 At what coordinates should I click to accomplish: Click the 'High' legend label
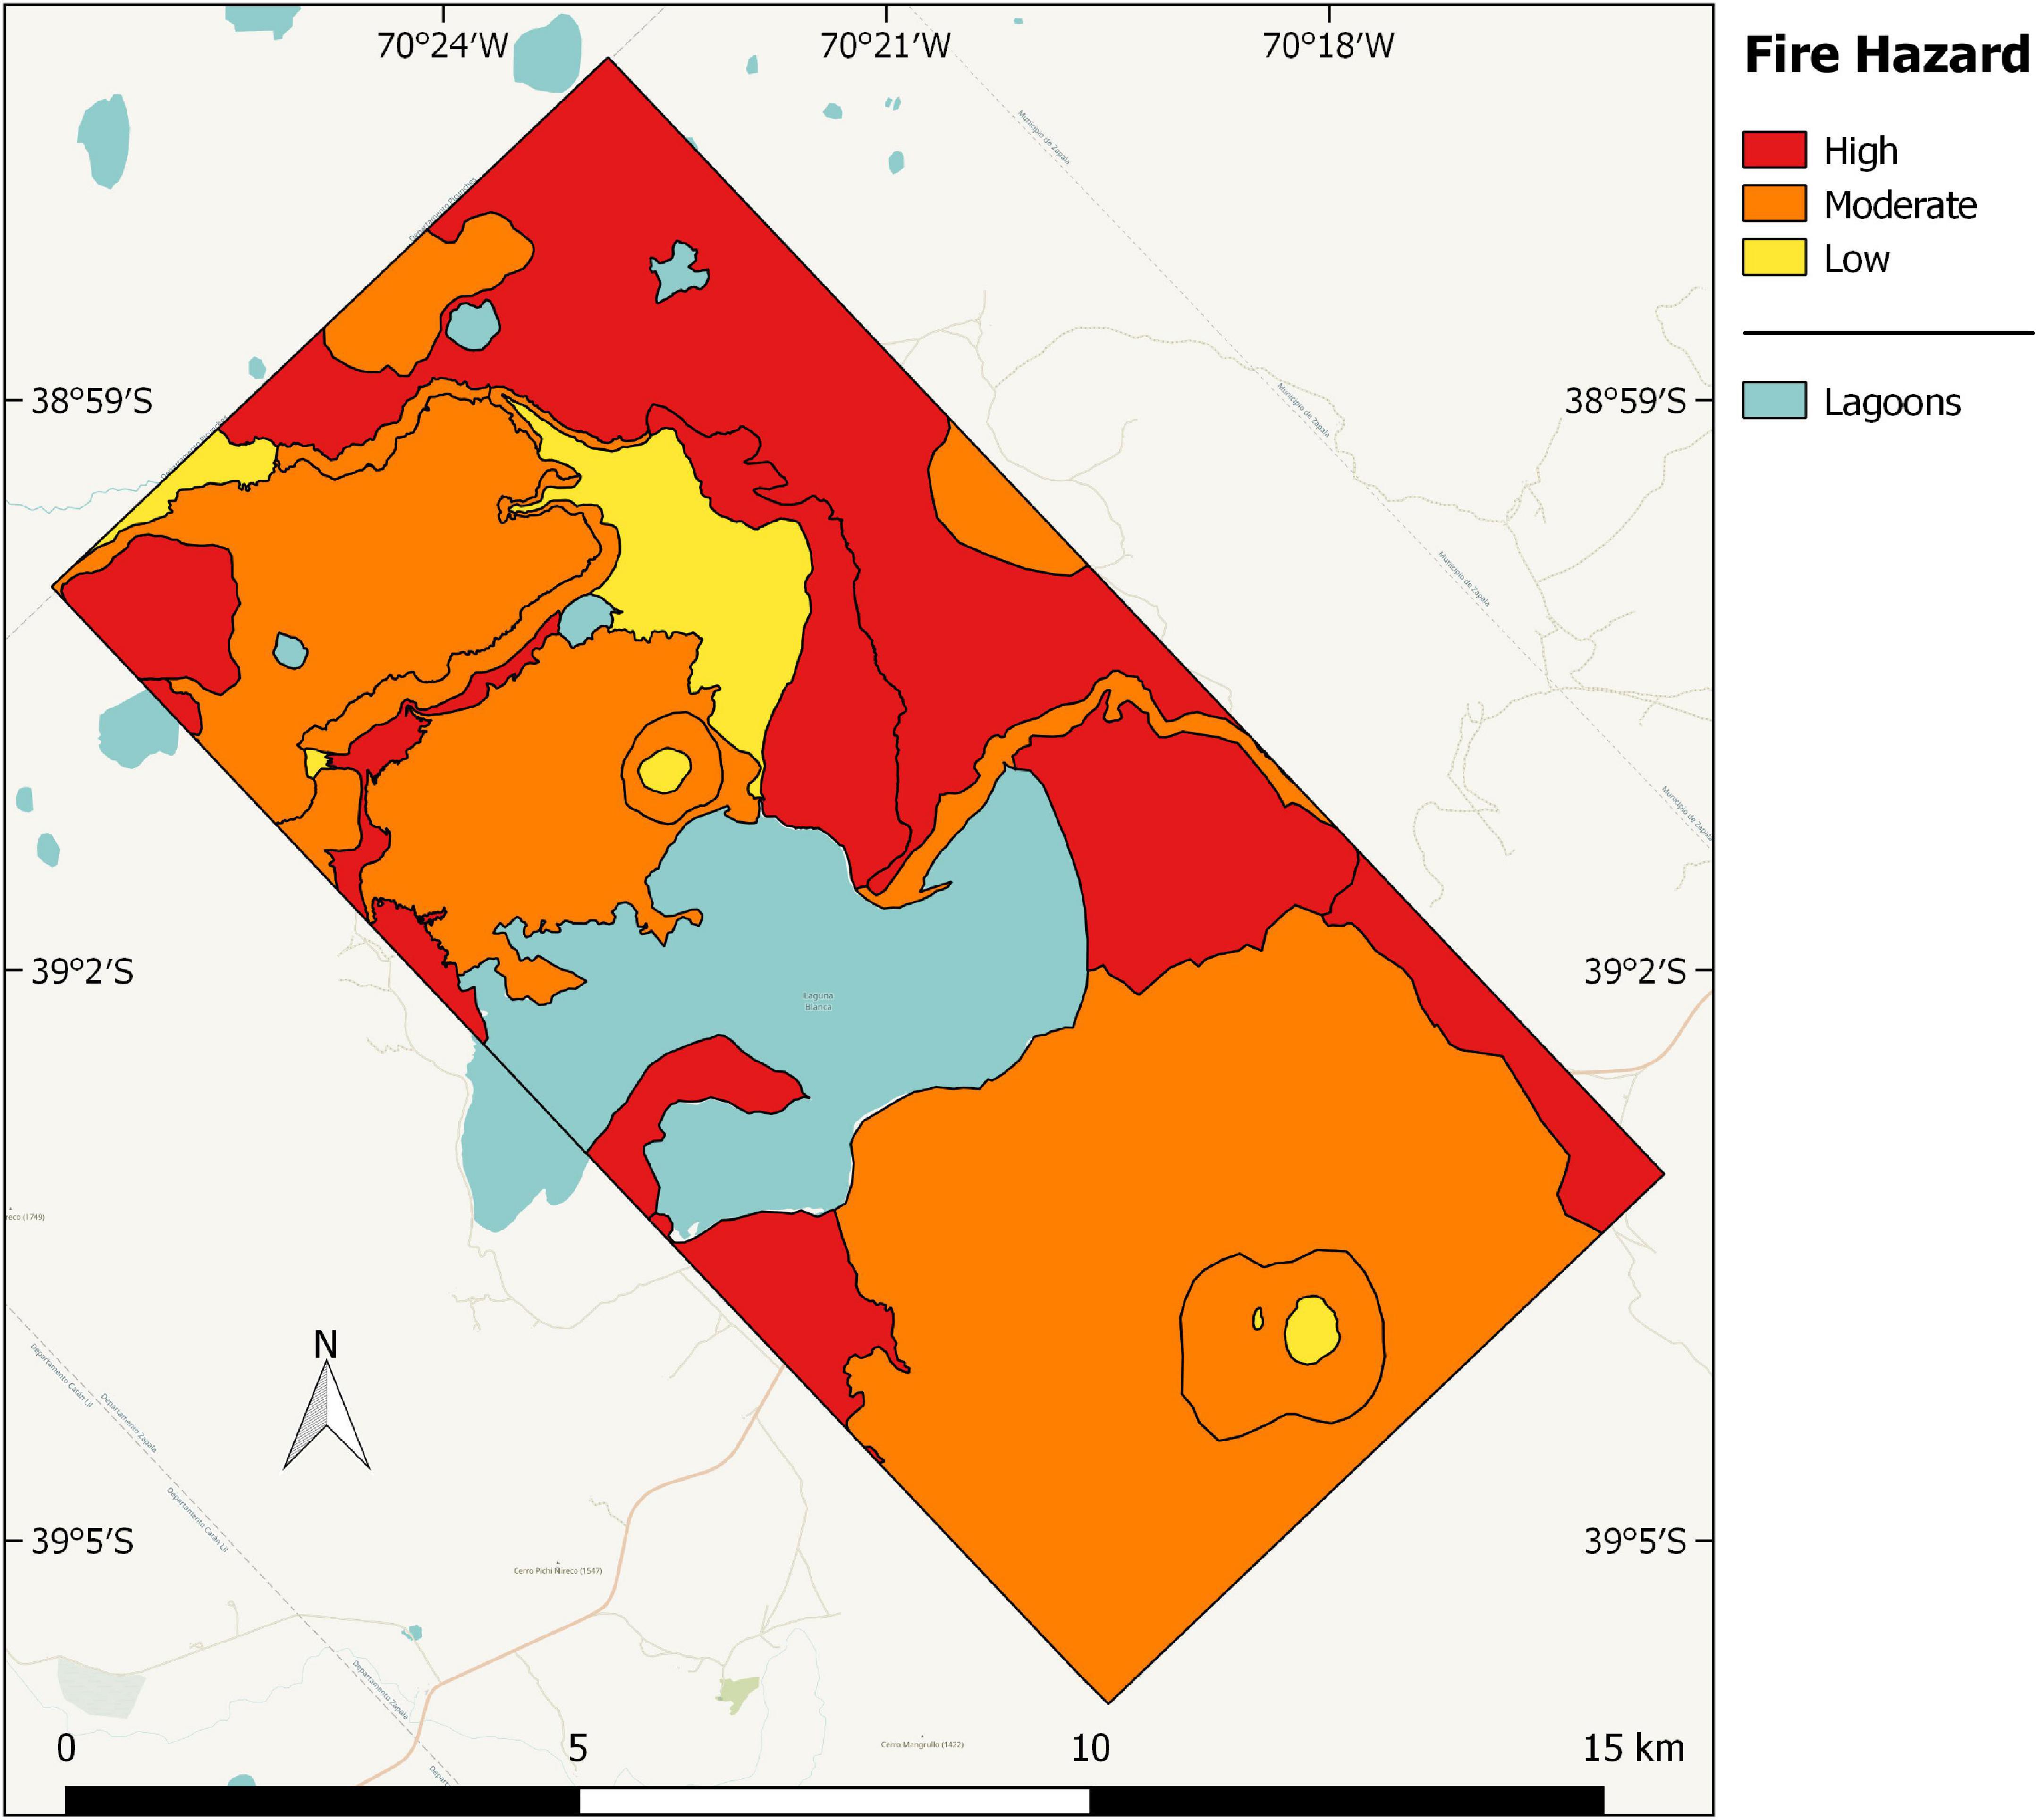(x=1860, y=151)
